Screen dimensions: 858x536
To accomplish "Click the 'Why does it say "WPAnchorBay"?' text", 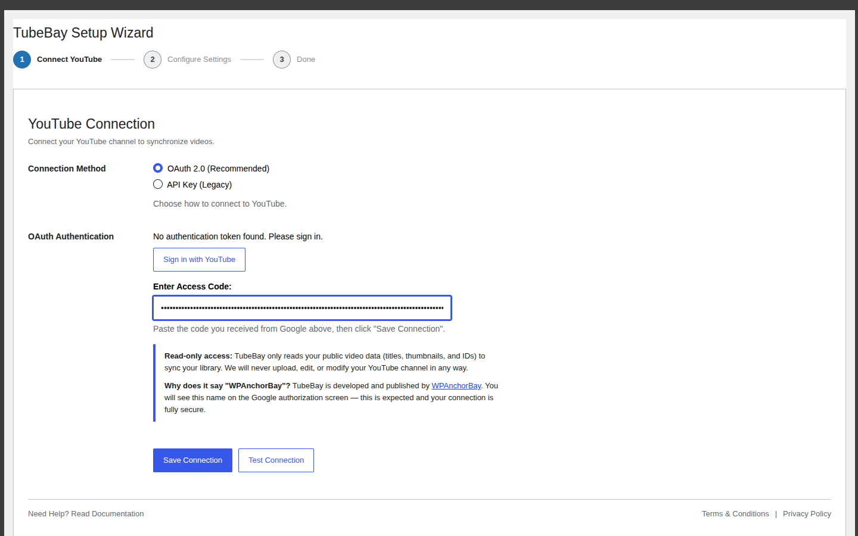I will pyautogui.click(x=228, y=386).
